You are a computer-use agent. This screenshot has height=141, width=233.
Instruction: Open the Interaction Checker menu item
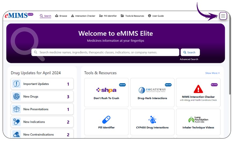point(83,16)
